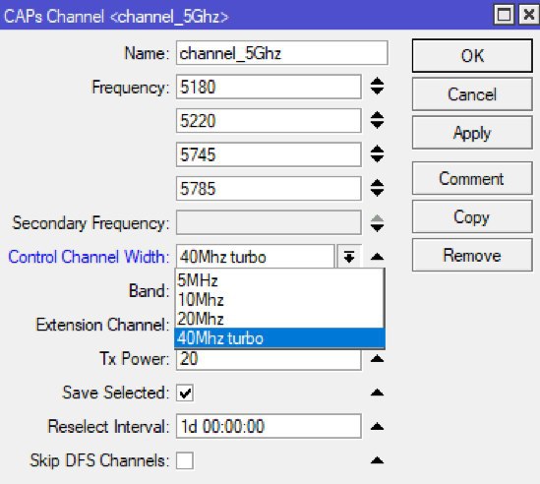This screenshot has height=484, width=540.
Task: Copy this channel configuration
Action: pyautogui.click(x=472, y=217)
